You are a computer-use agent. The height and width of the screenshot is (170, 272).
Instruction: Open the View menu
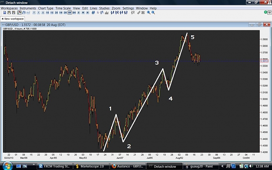click(x=76, y=8)
